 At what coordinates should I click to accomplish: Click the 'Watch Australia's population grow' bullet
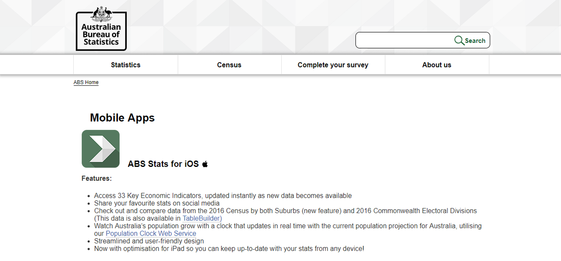(x=288, y=230)
